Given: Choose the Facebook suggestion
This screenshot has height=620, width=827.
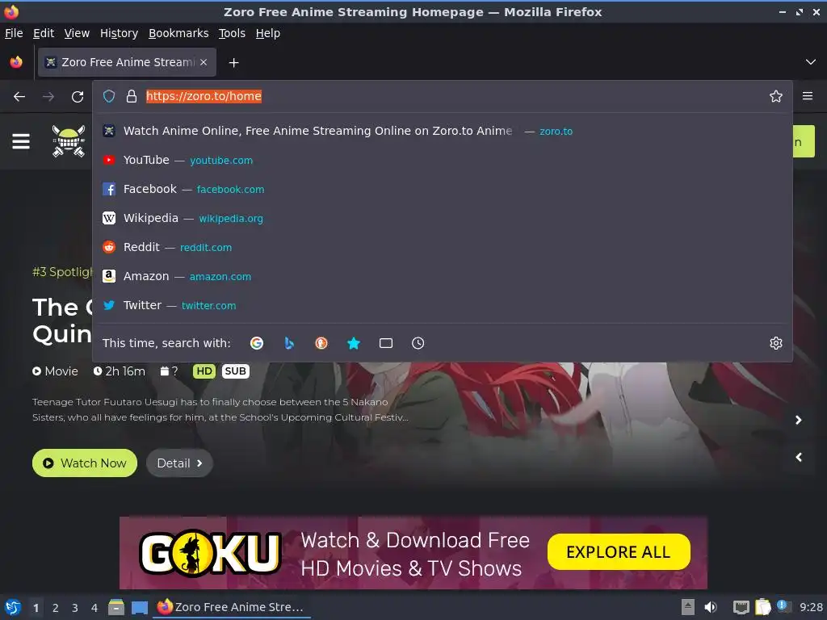Looking at the screenshot, I should click(442, 189).
